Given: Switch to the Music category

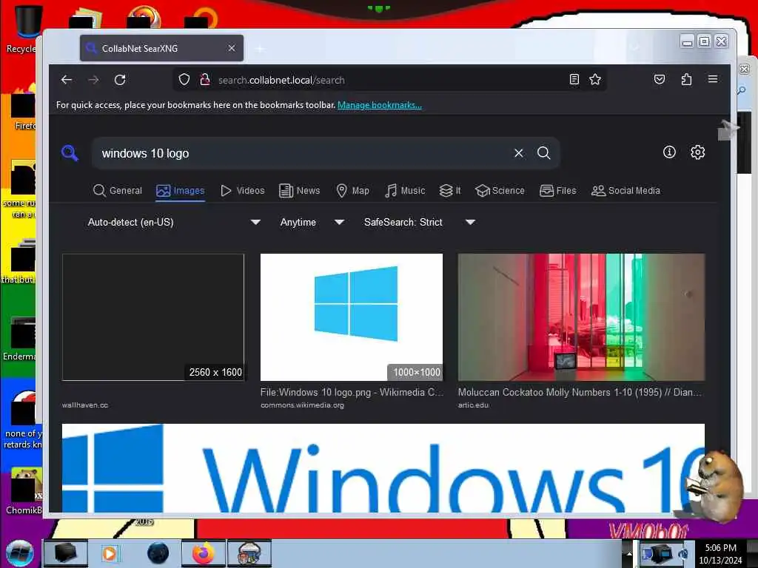Looking at the screenshot, I should [x=405, y=191].
